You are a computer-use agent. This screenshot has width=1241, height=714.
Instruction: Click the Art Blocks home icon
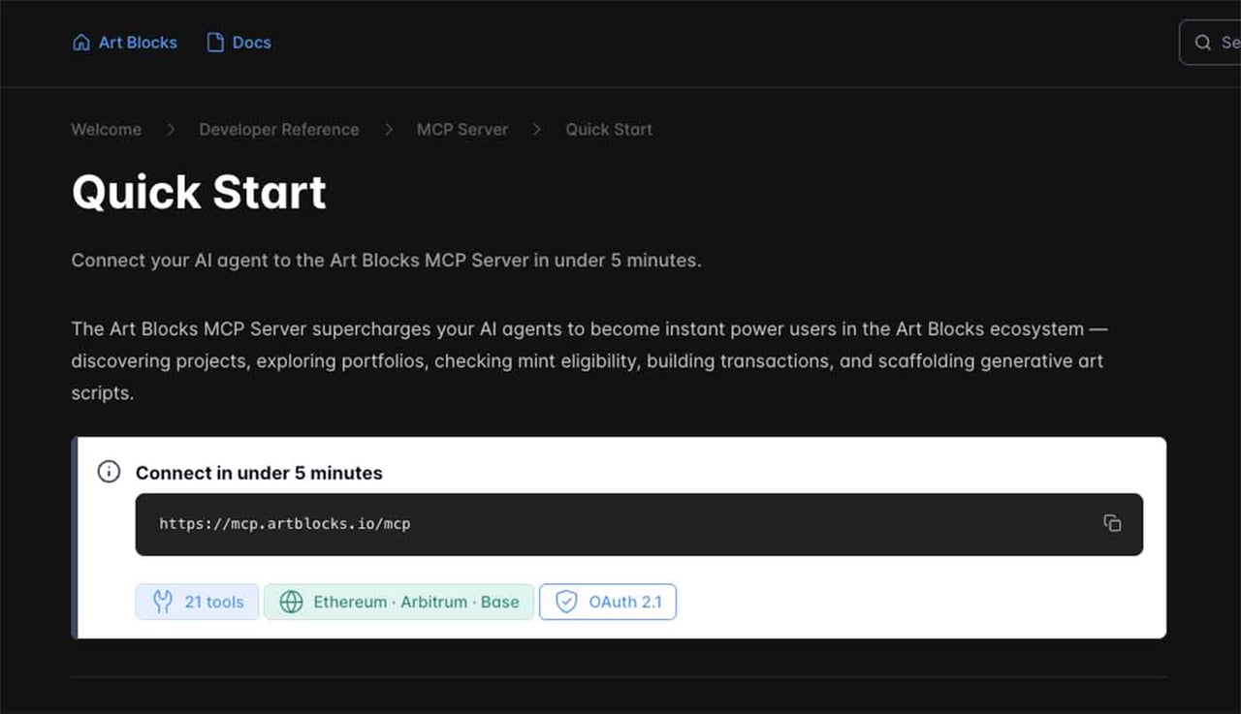pos(81,43)
